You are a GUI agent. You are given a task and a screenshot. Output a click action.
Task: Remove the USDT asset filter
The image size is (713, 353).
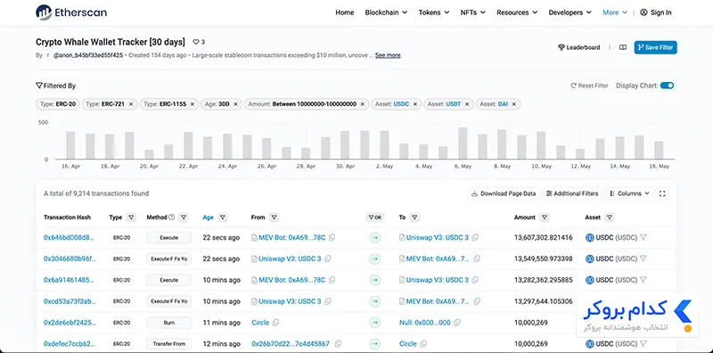[467, 104]
